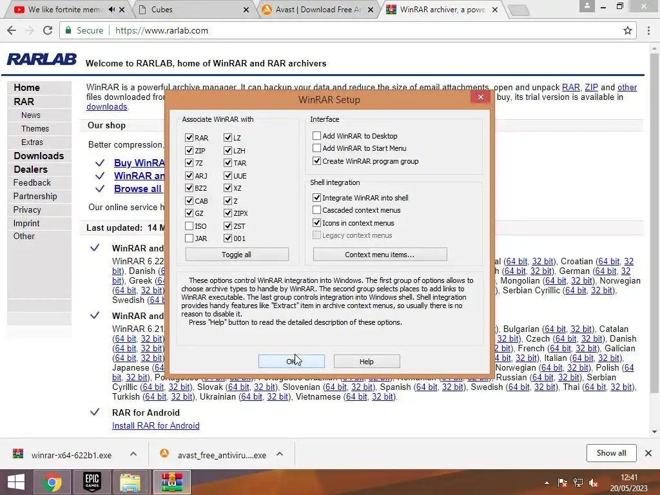
Task: Check Add WinRAR to Start Menu
Action: point(316,148)
